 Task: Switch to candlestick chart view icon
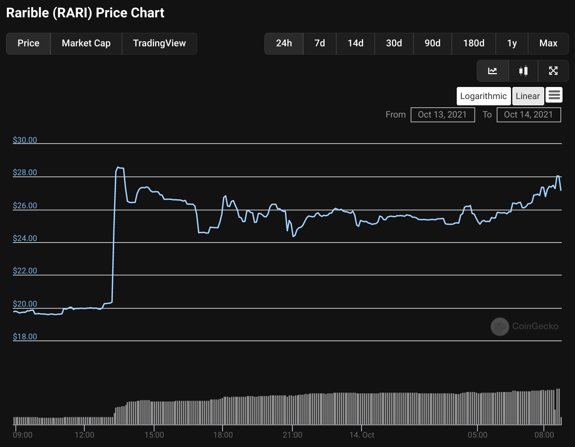pyautogui.click(x=523, y=71)
